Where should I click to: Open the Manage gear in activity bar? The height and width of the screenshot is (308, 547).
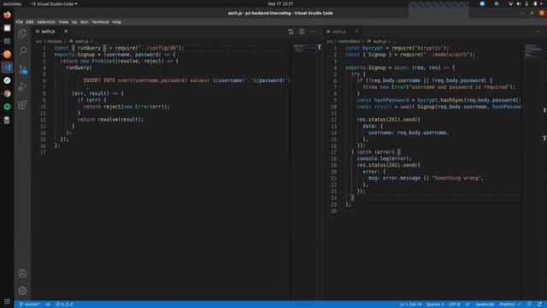[23, 291]
